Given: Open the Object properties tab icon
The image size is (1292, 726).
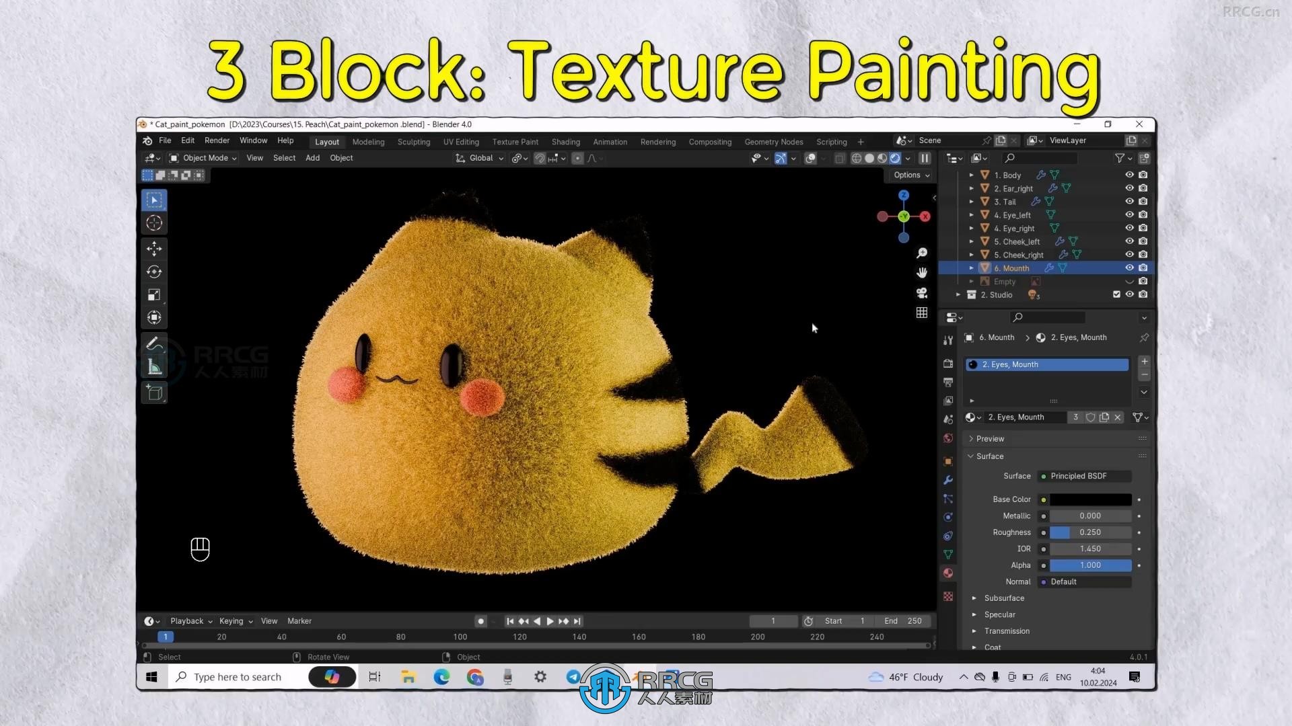Looking at the screenshot, I should (x=948, y=461).
